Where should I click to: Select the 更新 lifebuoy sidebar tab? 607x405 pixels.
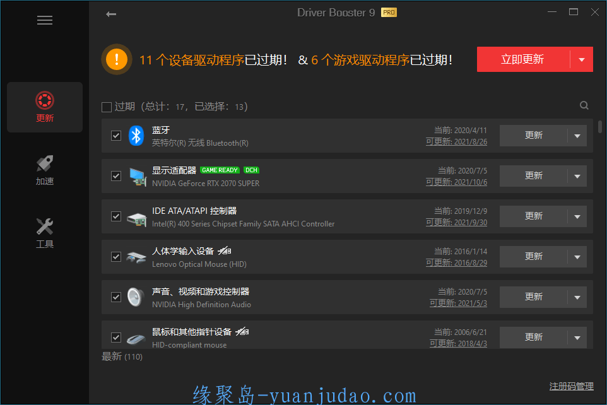pyautogui.click(x=45, y=107)
